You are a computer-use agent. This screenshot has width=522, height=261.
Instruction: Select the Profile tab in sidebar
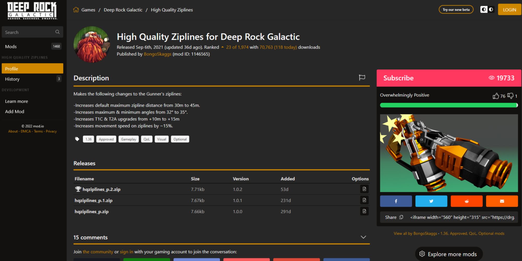coord(32,68)
